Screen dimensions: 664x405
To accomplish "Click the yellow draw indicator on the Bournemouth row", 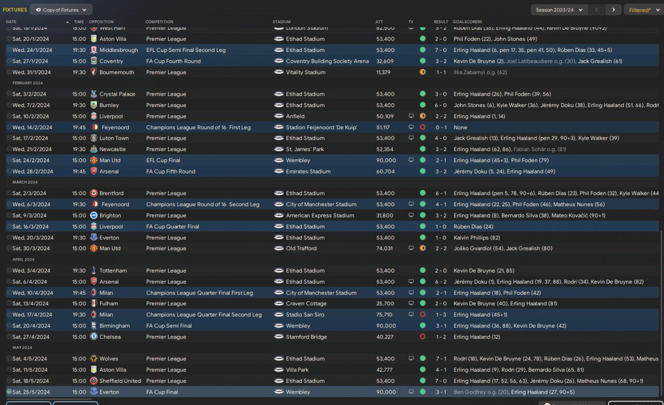I will (423, 73).
